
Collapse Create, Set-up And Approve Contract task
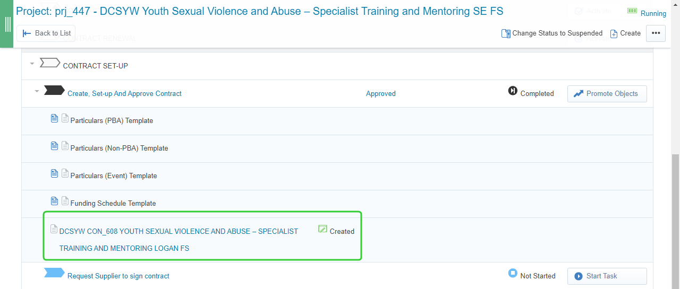pos(37,91)
